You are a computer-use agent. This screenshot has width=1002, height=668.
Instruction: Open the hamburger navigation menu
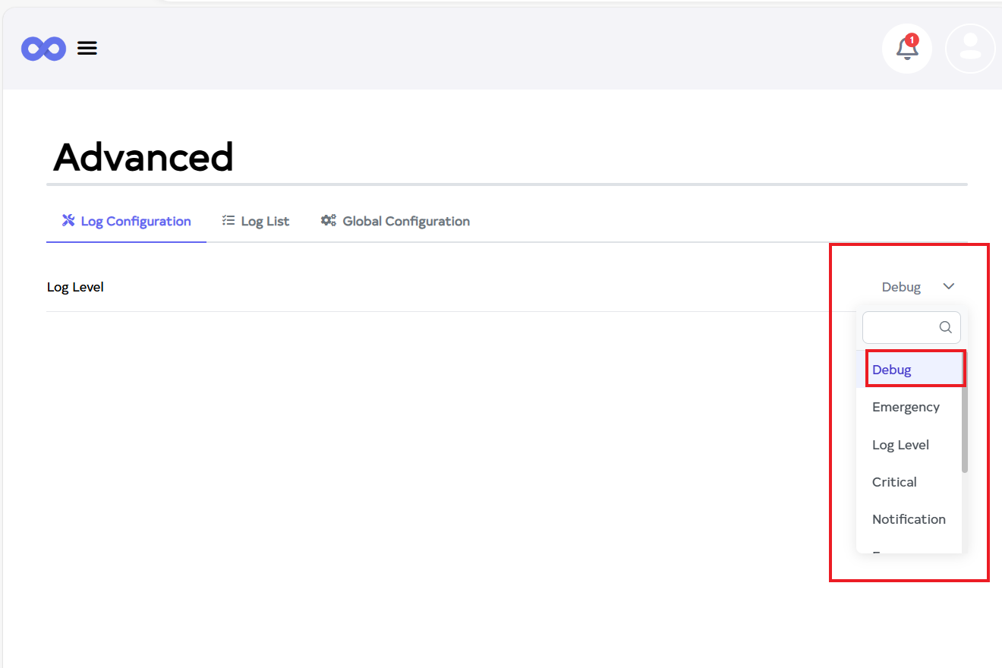pos(87,49)
